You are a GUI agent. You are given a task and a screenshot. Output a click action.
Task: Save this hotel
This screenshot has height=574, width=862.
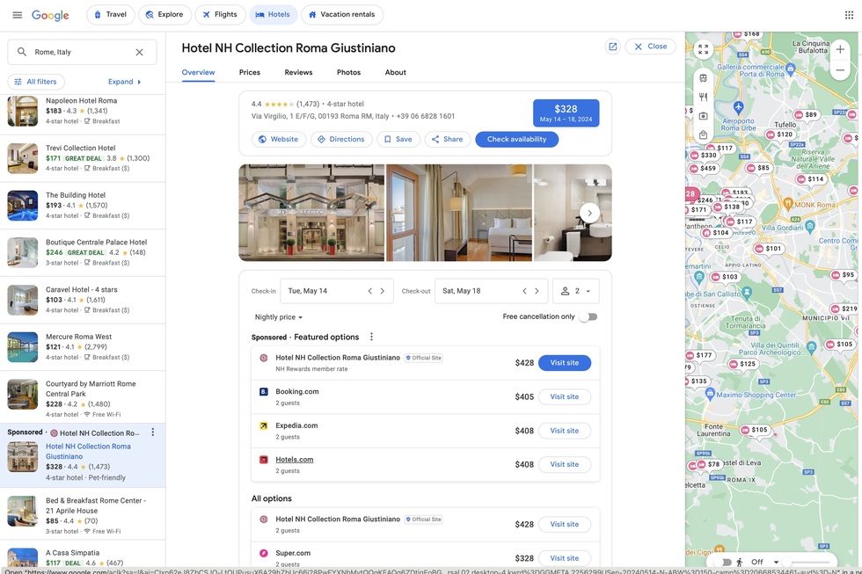[x=398, y=140]
